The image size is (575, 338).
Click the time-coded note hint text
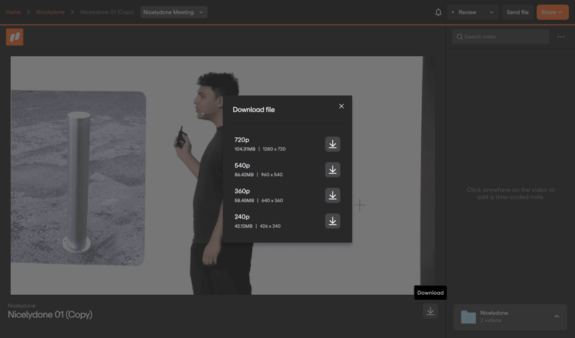point(510,193)
